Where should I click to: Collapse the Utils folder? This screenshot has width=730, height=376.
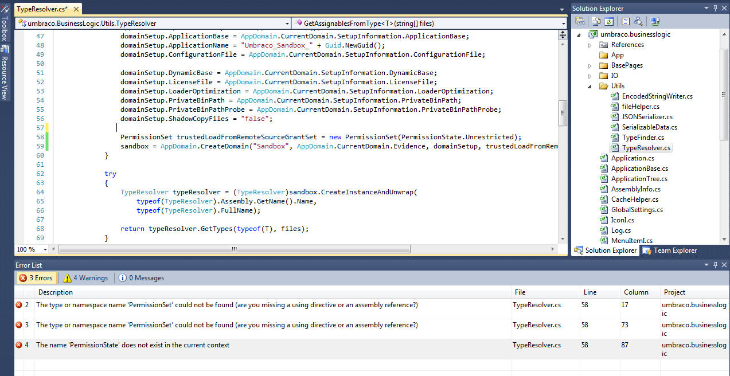pyautogui.click(x=590, y=86)
